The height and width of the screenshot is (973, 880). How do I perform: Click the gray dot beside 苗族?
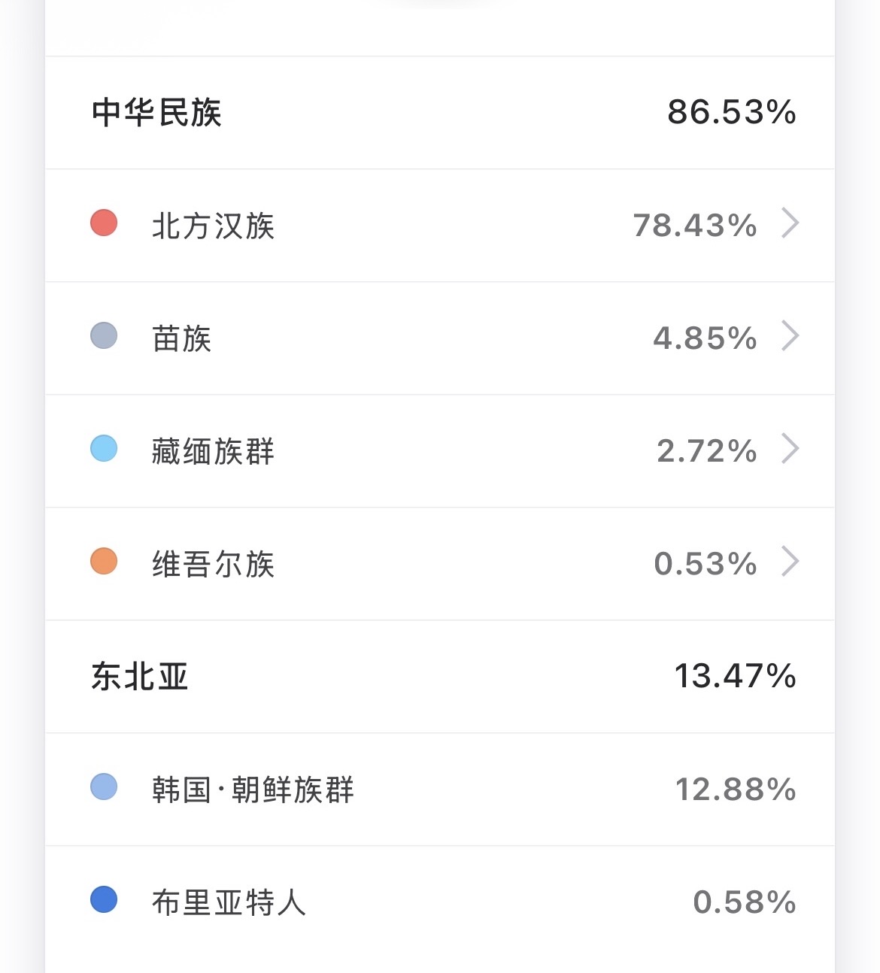(104, 336)
